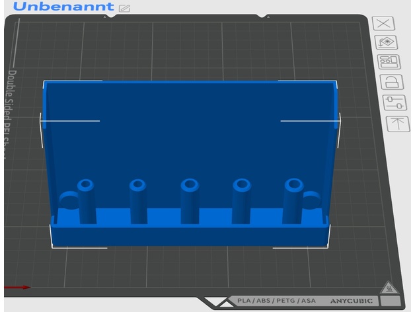Viewport: 415px width, 312px height.
Task: Open plate settings via the sliders icon
Action: (x=394, y=103)
